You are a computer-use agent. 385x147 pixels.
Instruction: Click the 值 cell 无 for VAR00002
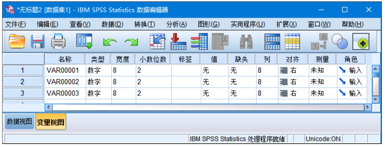click(x=214, y=82)
